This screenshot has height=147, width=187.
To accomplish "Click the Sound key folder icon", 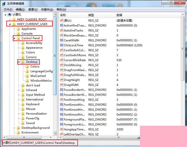I will coord(23,123).
